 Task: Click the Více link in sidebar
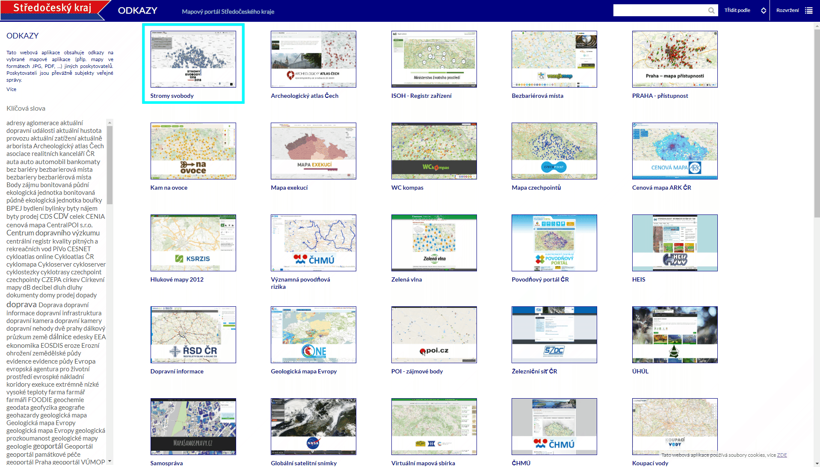11,89
